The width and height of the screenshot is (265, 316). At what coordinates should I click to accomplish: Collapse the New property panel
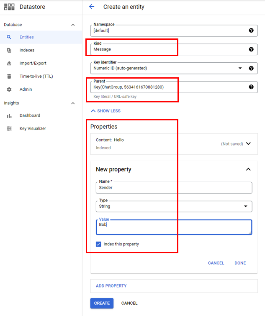click(x=248, y=169)
